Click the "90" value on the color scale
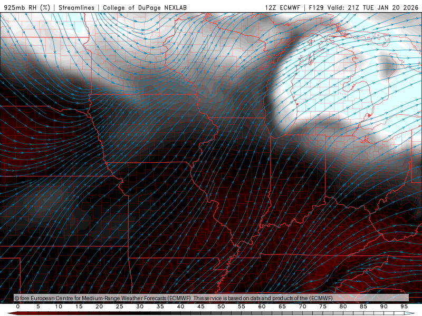 (x=383, y=307)
